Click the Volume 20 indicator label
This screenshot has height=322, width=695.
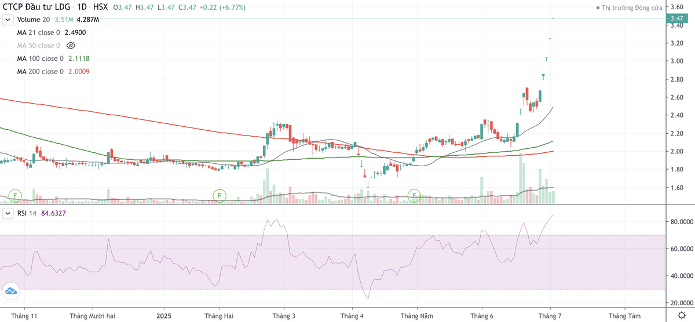tap(34, 20)
